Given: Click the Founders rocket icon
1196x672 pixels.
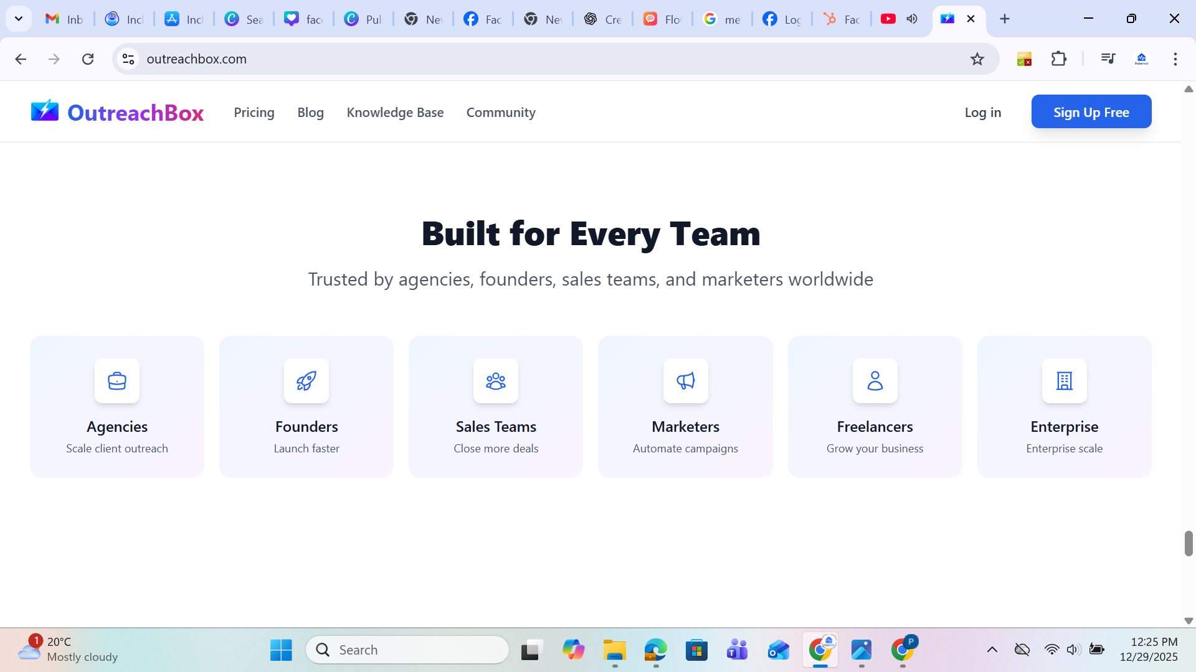Looking at the screenshot, I should pos(306,381).
